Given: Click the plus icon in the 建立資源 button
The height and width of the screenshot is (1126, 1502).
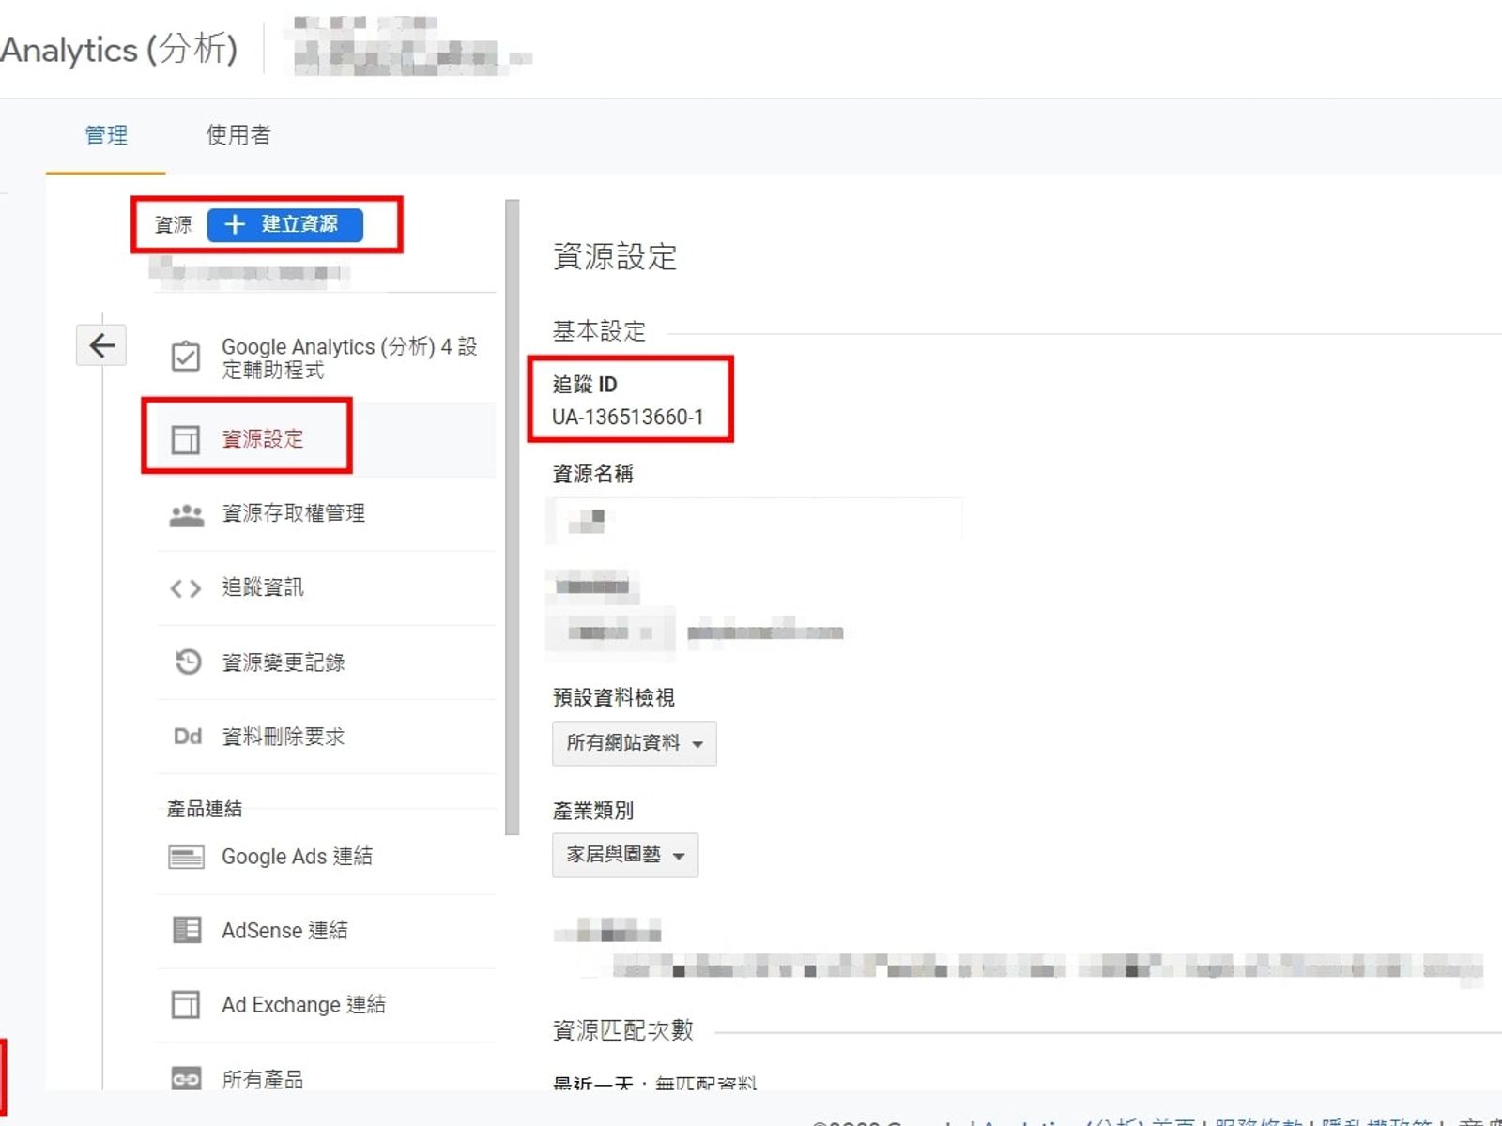Looking at the screenshot, I should [x=235, y=224].
